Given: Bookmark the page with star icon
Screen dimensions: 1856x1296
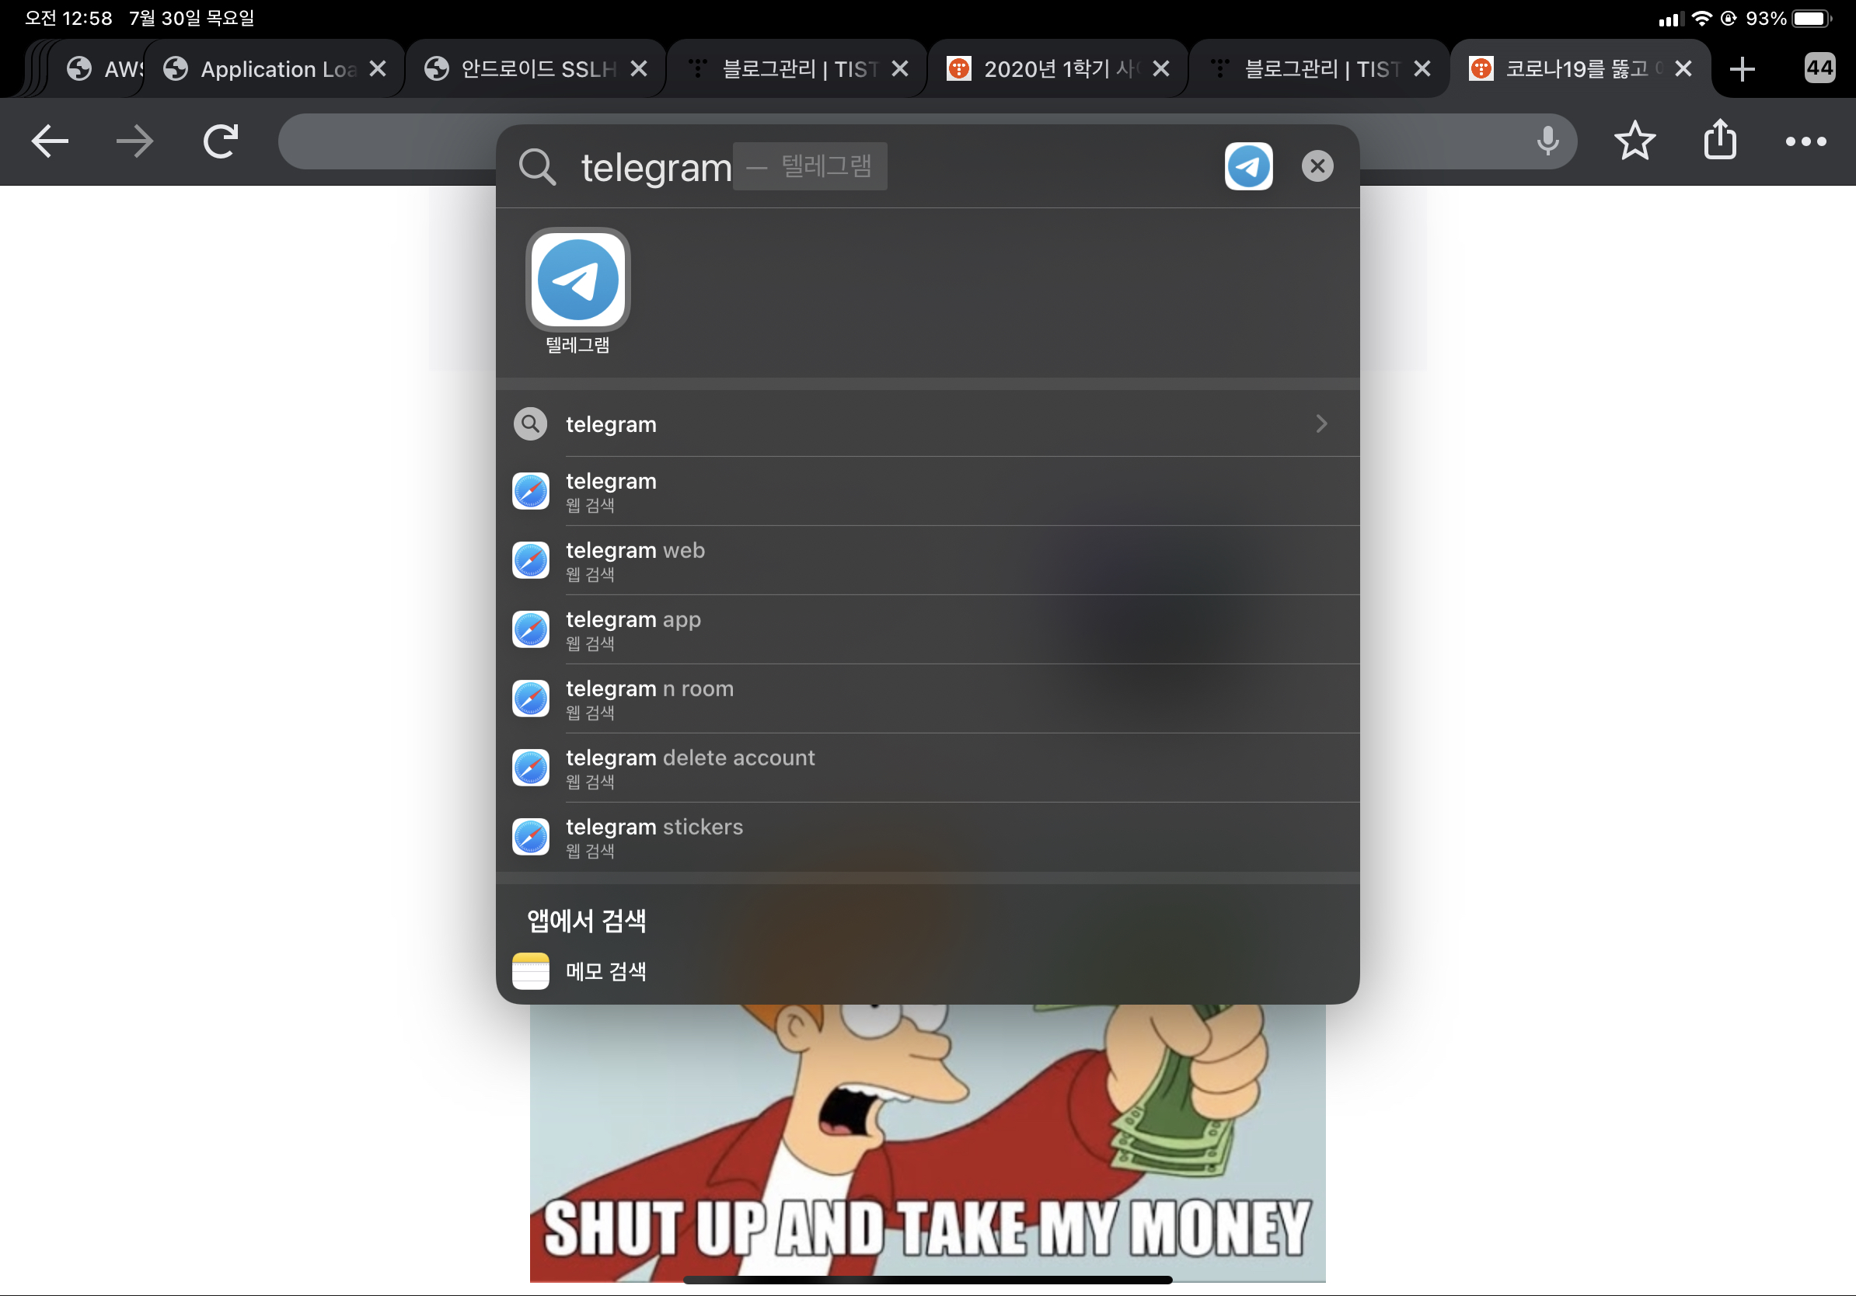Looking at the screenshot, I should 1634,141.
